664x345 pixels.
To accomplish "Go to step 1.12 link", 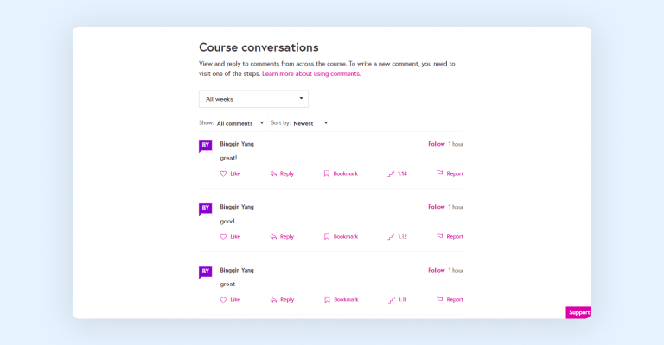I will pyautogui.click(x=402, y=236).
